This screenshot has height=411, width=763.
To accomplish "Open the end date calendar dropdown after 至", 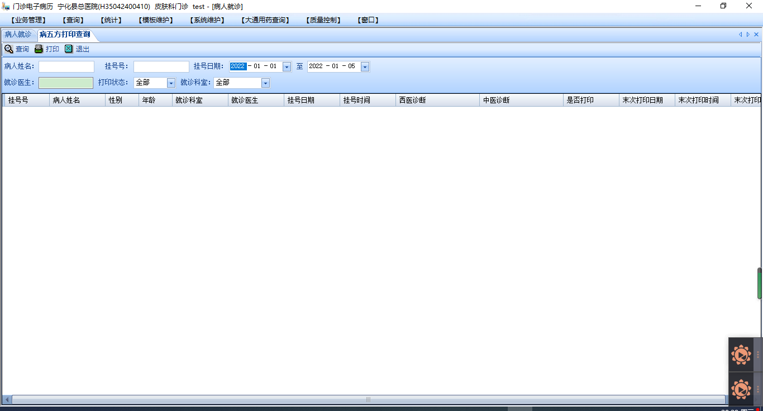I will pos(365,66).
